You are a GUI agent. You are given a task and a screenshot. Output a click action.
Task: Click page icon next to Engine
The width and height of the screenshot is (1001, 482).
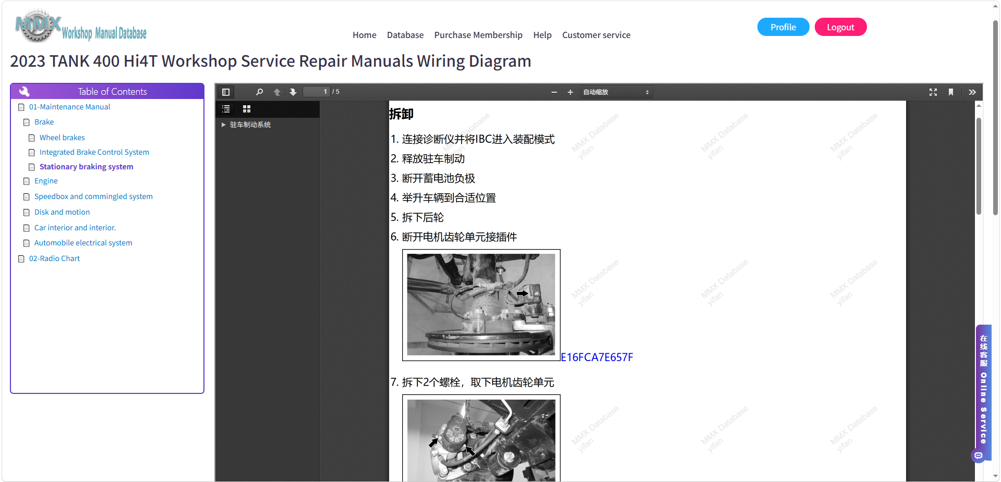coord(27,181)
